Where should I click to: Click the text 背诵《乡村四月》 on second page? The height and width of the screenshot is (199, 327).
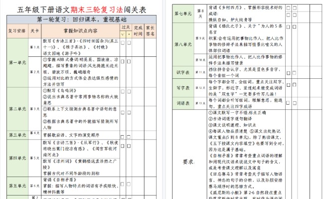(225, 7)
